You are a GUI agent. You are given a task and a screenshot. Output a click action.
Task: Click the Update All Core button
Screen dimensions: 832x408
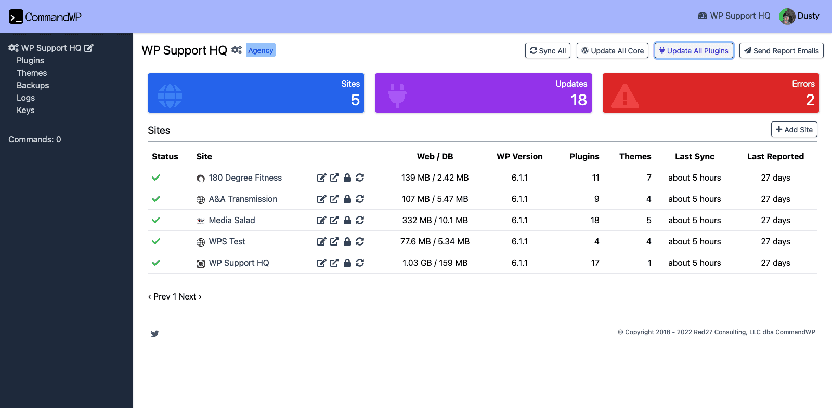pyautogui.click(x=612, y=50)
